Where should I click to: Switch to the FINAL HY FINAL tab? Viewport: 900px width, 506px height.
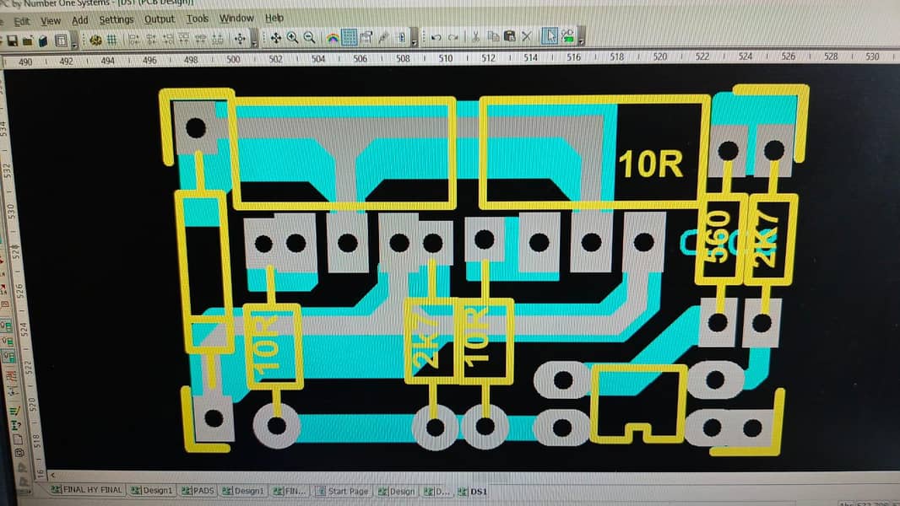[86, 490]
